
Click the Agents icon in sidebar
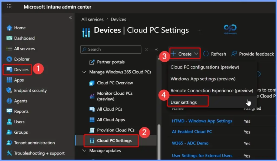coord(9,101)
